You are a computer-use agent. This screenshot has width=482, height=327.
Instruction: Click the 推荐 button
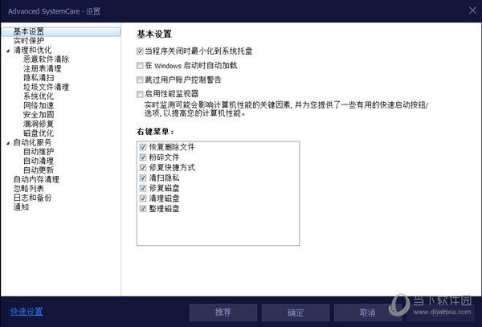pyautogui.click(x=223, y=313)
